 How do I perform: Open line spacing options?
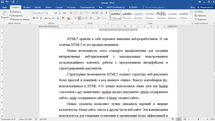coord(92,18)
